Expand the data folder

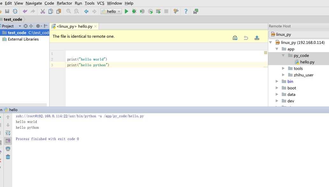pyautogui.click(x=277, y=94)
